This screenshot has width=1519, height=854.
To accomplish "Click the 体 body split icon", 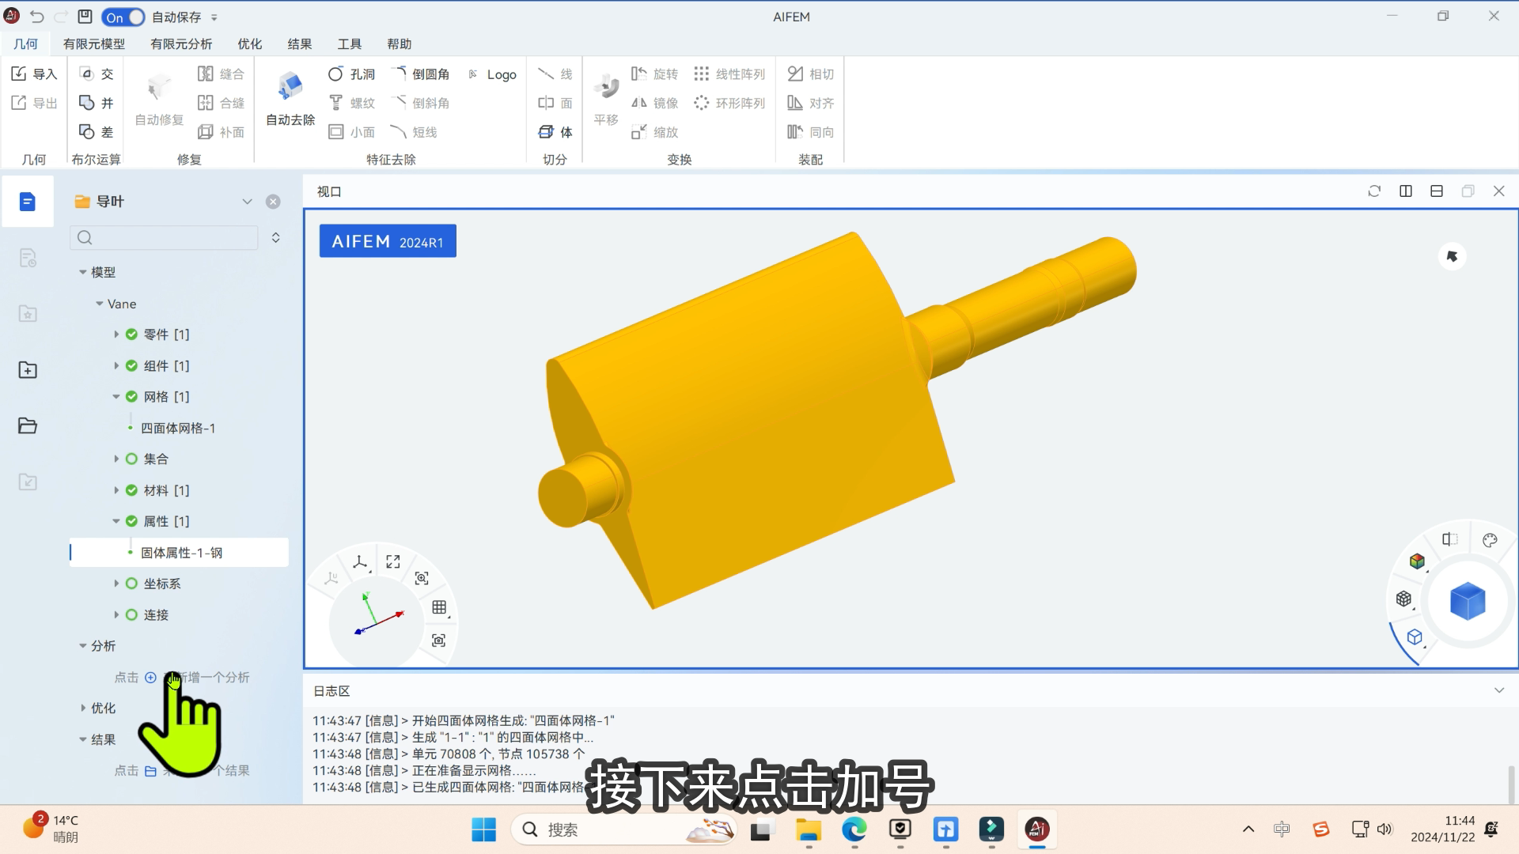I will tap(546, 132).
